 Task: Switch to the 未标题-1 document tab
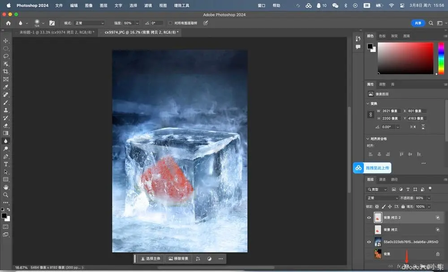56,33
